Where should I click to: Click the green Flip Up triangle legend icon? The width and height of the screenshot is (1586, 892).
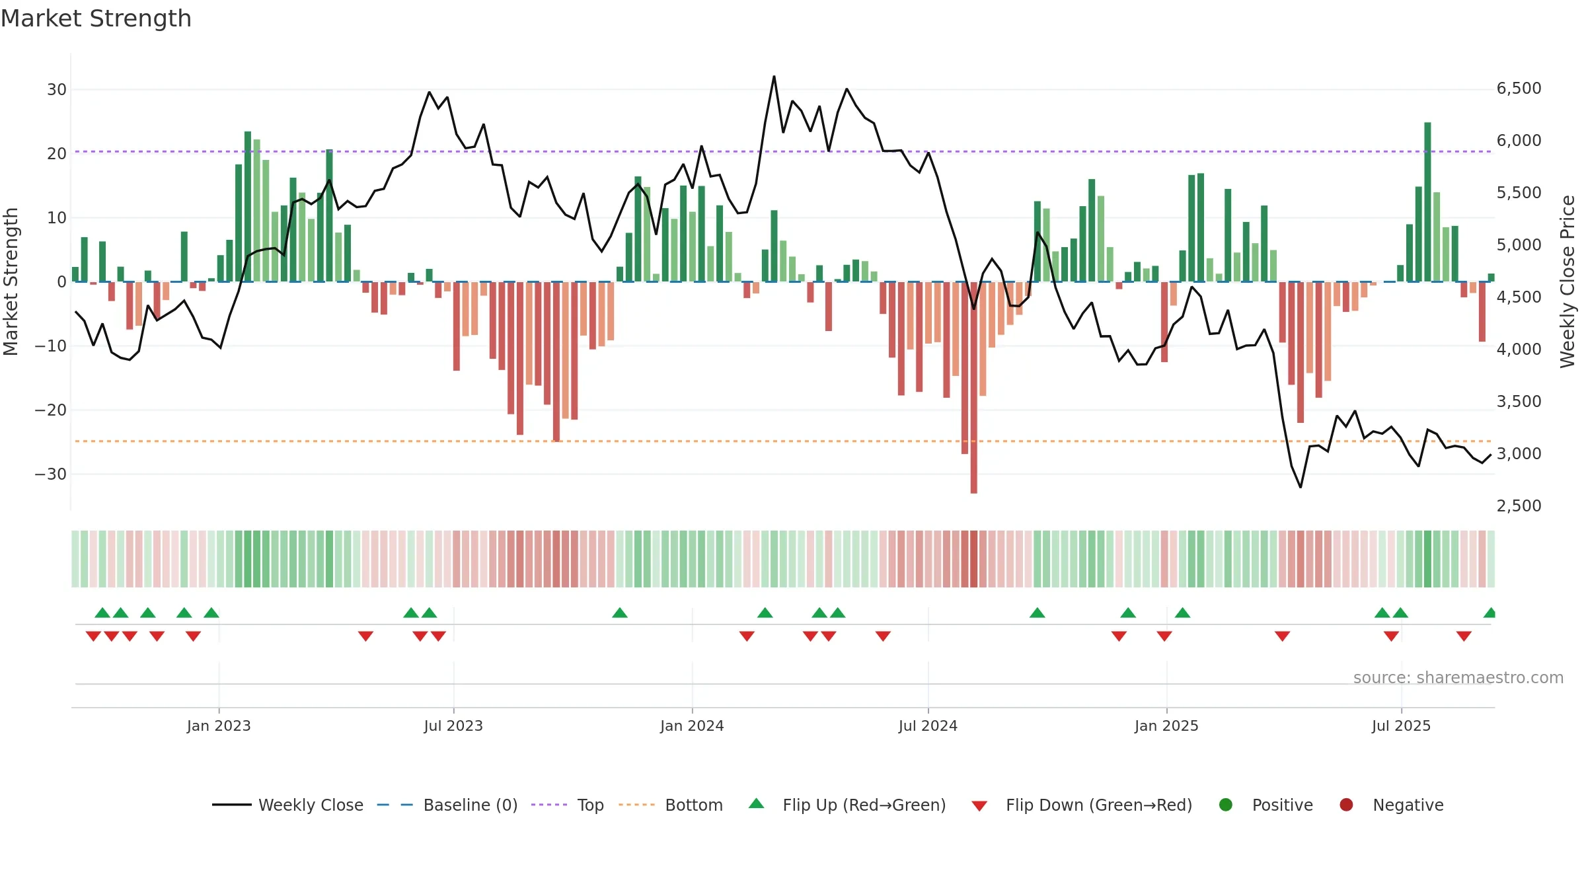[757, 803]
